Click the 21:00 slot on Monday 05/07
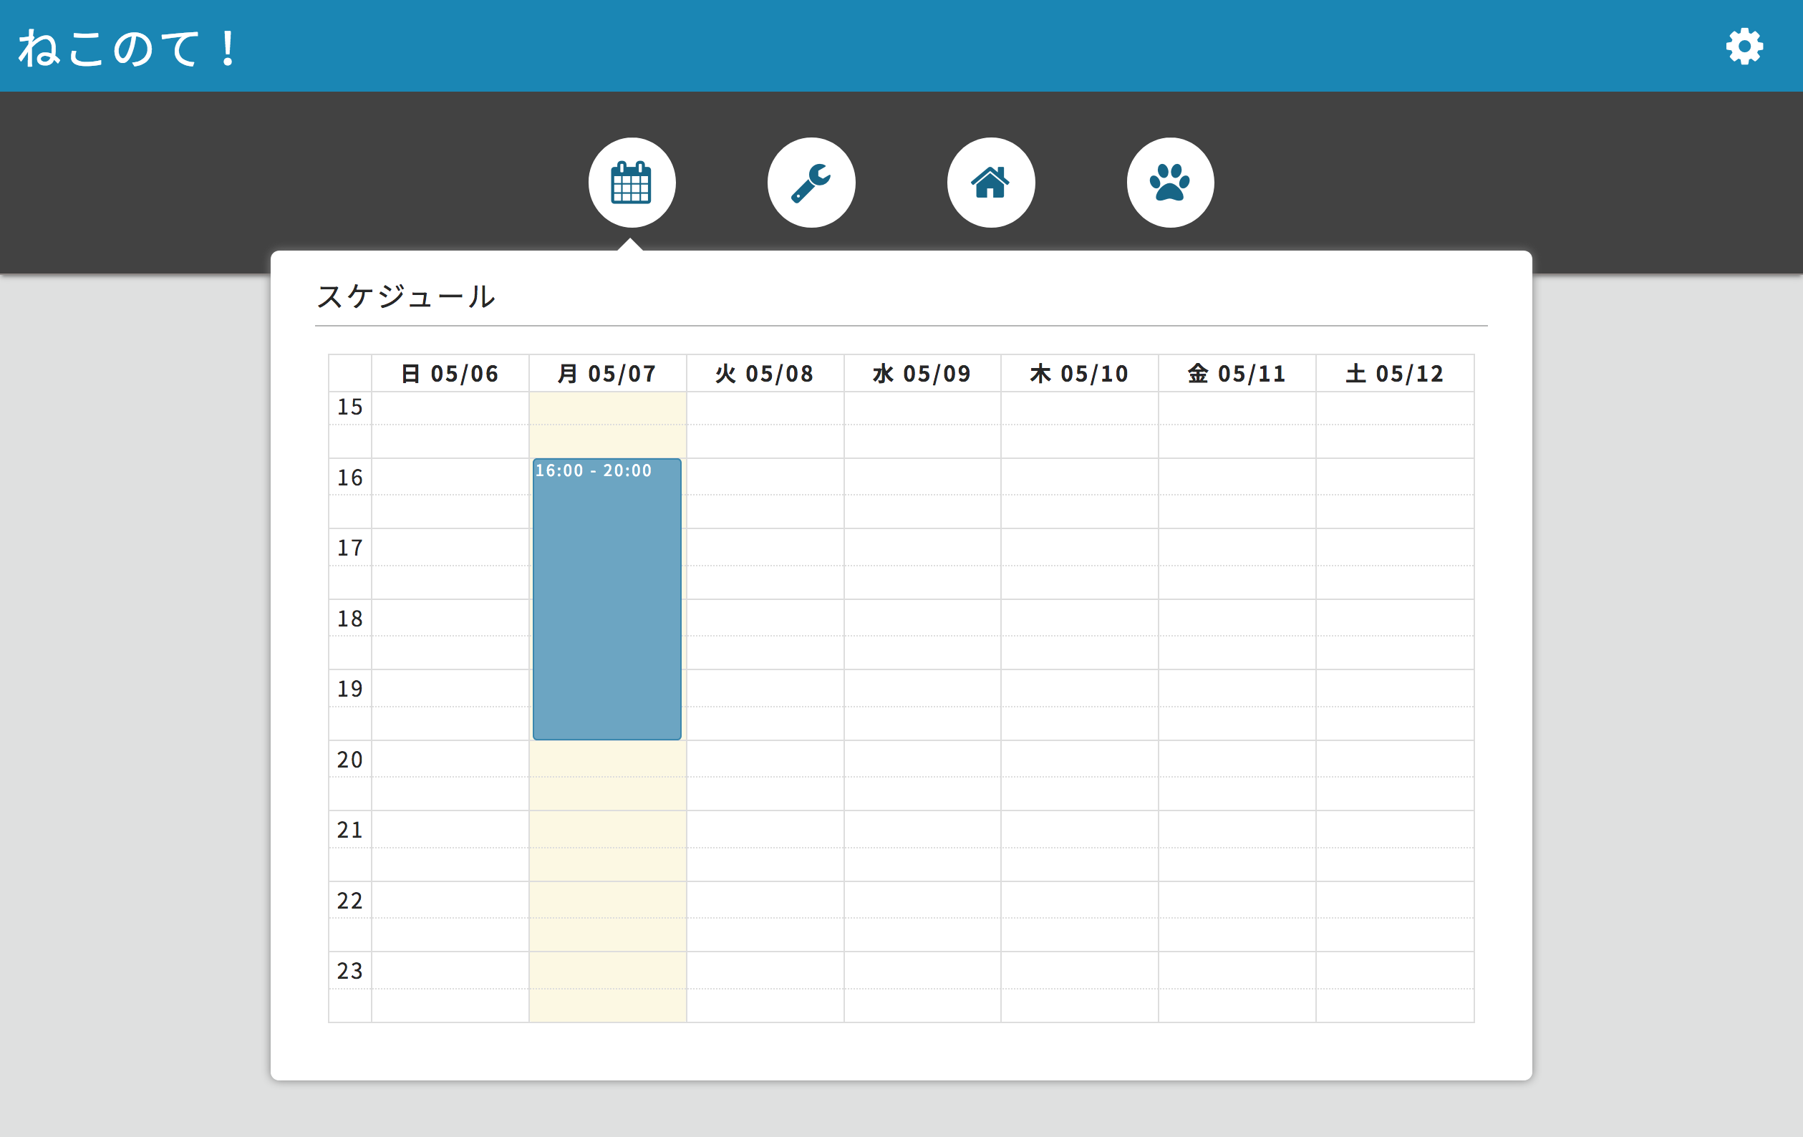This screenshot has width=1803, height=1137. coord(606,829)
